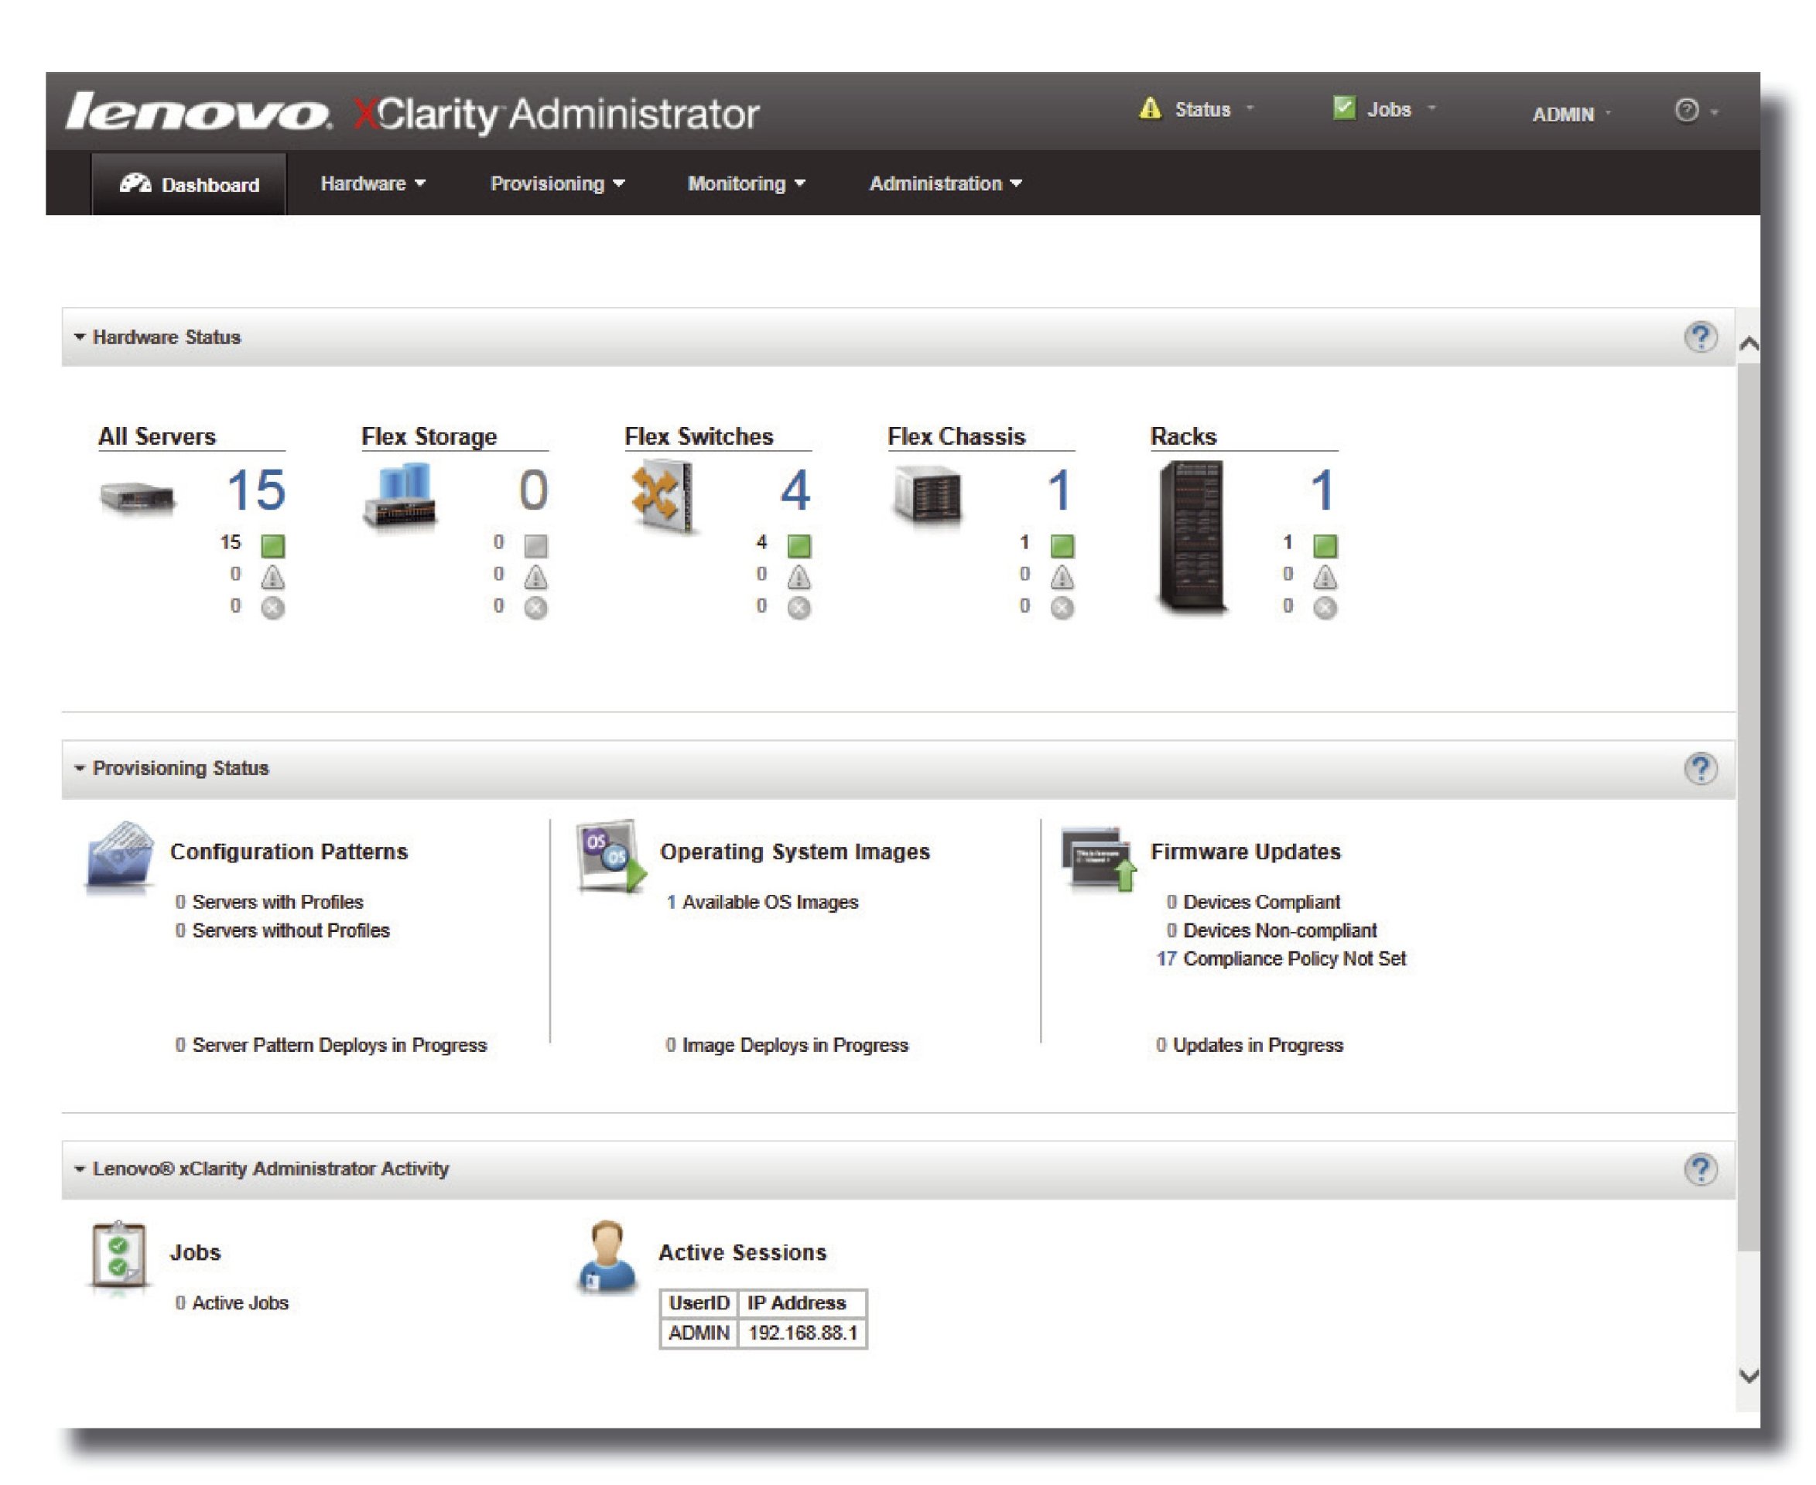The height and width of the screenshot is (1485, 1816).
Task: Open the Jobs dropdown in the header
Action: point(1385,110)
